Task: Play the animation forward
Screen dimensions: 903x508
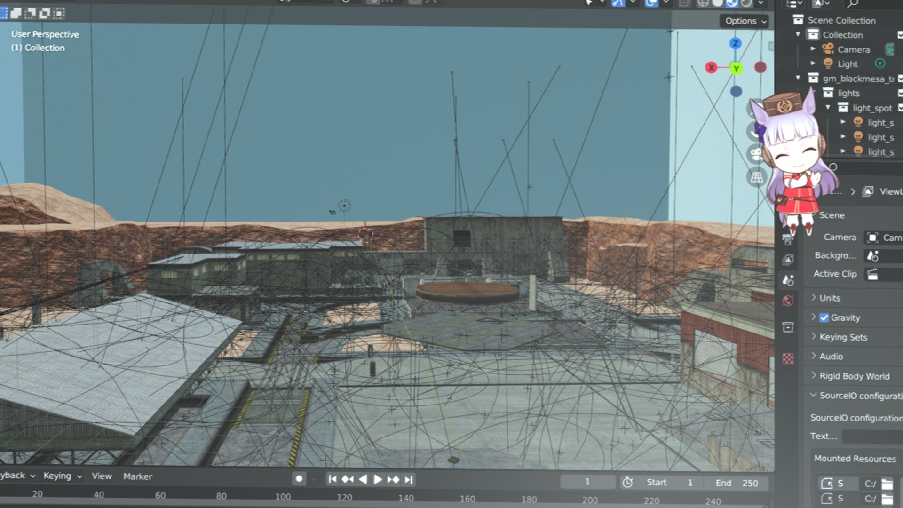Action: [x=378, y=479]
